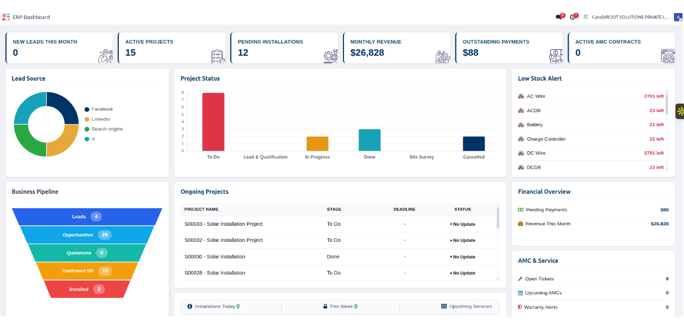
Task: Click Upcoming Services label
Action: pyautogui.click(x=470, y=306)
